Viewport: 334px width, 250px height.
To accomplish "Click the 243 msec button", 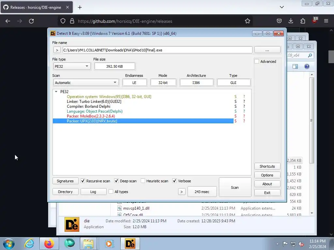I will pyautogui.click(x=202, y=192).
